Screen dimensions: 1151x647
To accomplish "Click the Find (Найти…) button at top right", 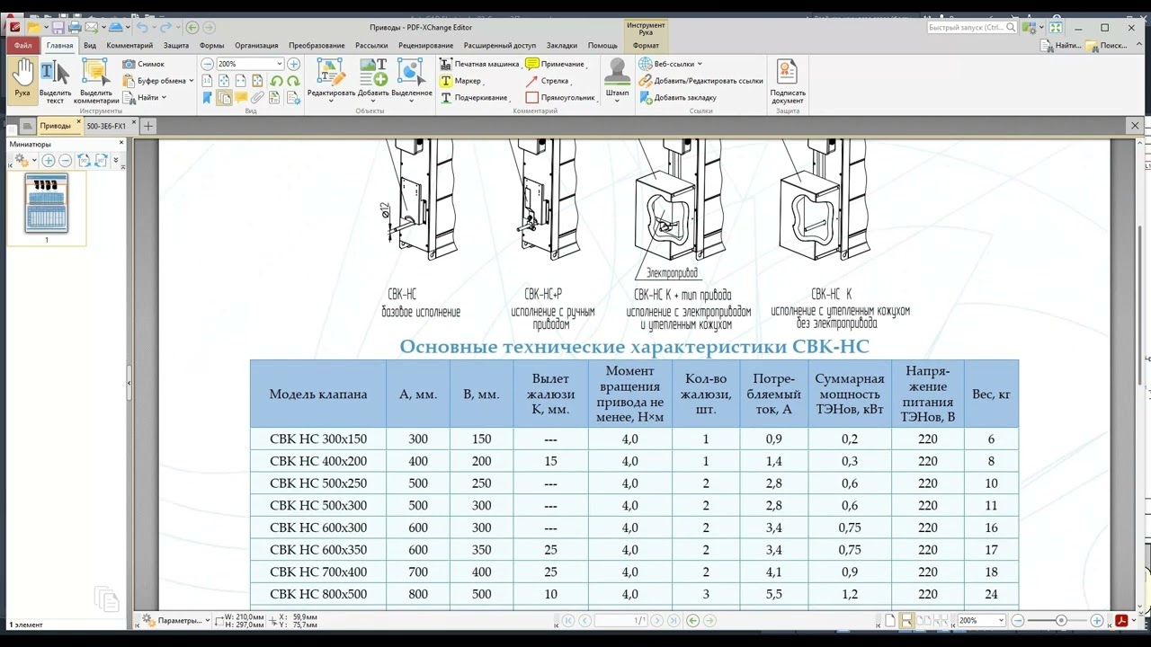I will pyautogui.click(x=1061, y=45).
